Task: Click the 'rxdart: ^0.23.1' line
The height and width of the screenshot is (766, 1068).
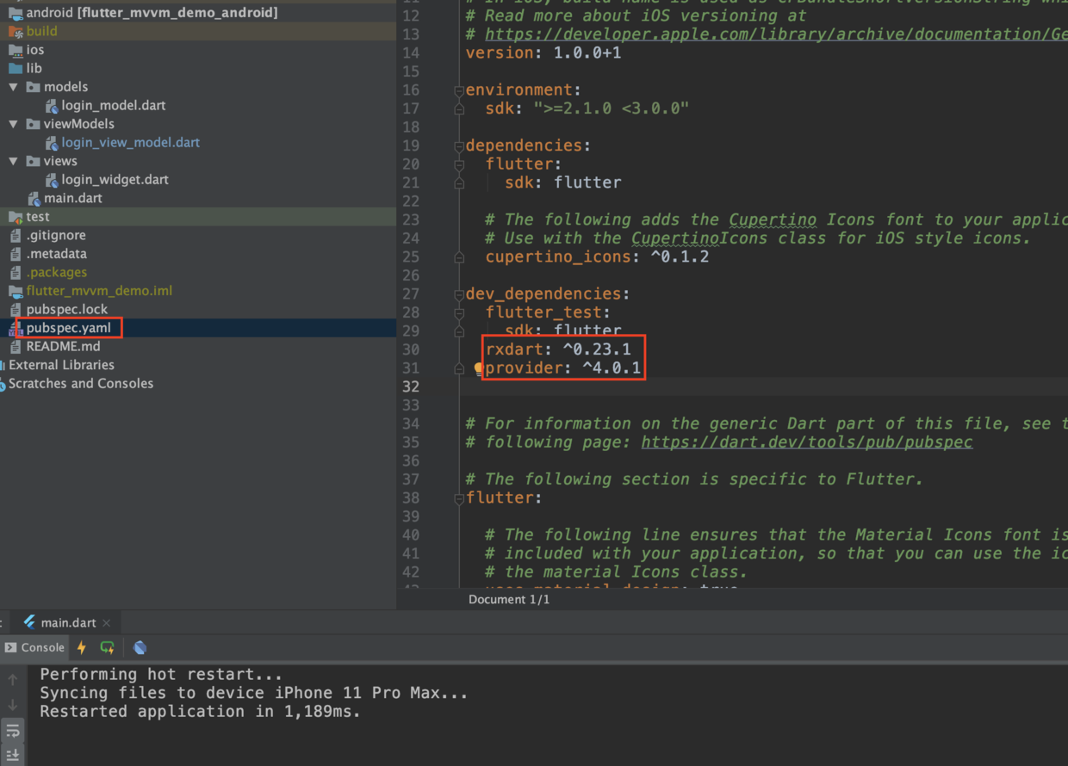Action: tap(558, 350)
